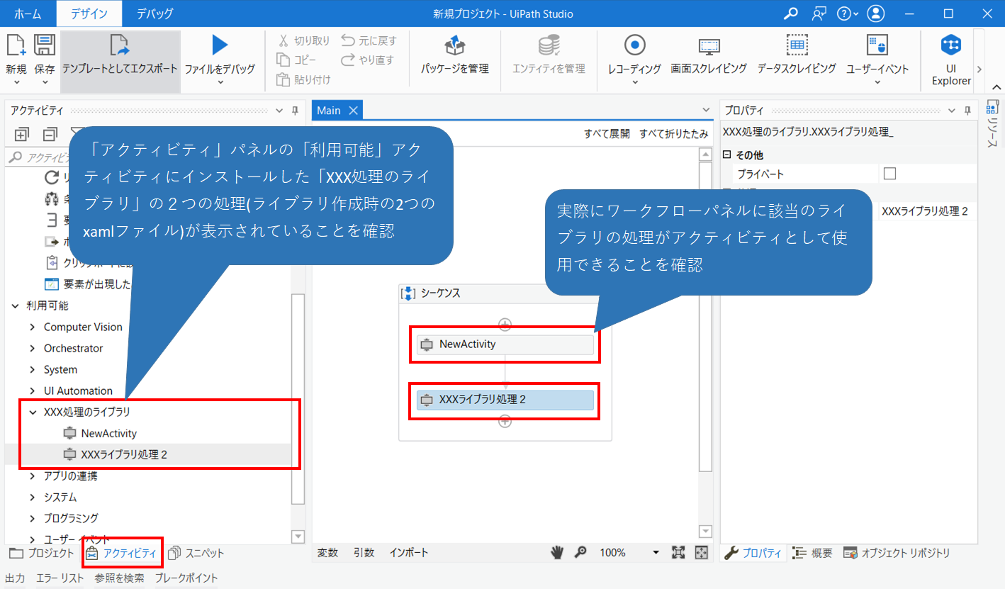Select the デザイン ribbon tab
The width and height of the screenshot is (1005, 589).
[89, 13]
